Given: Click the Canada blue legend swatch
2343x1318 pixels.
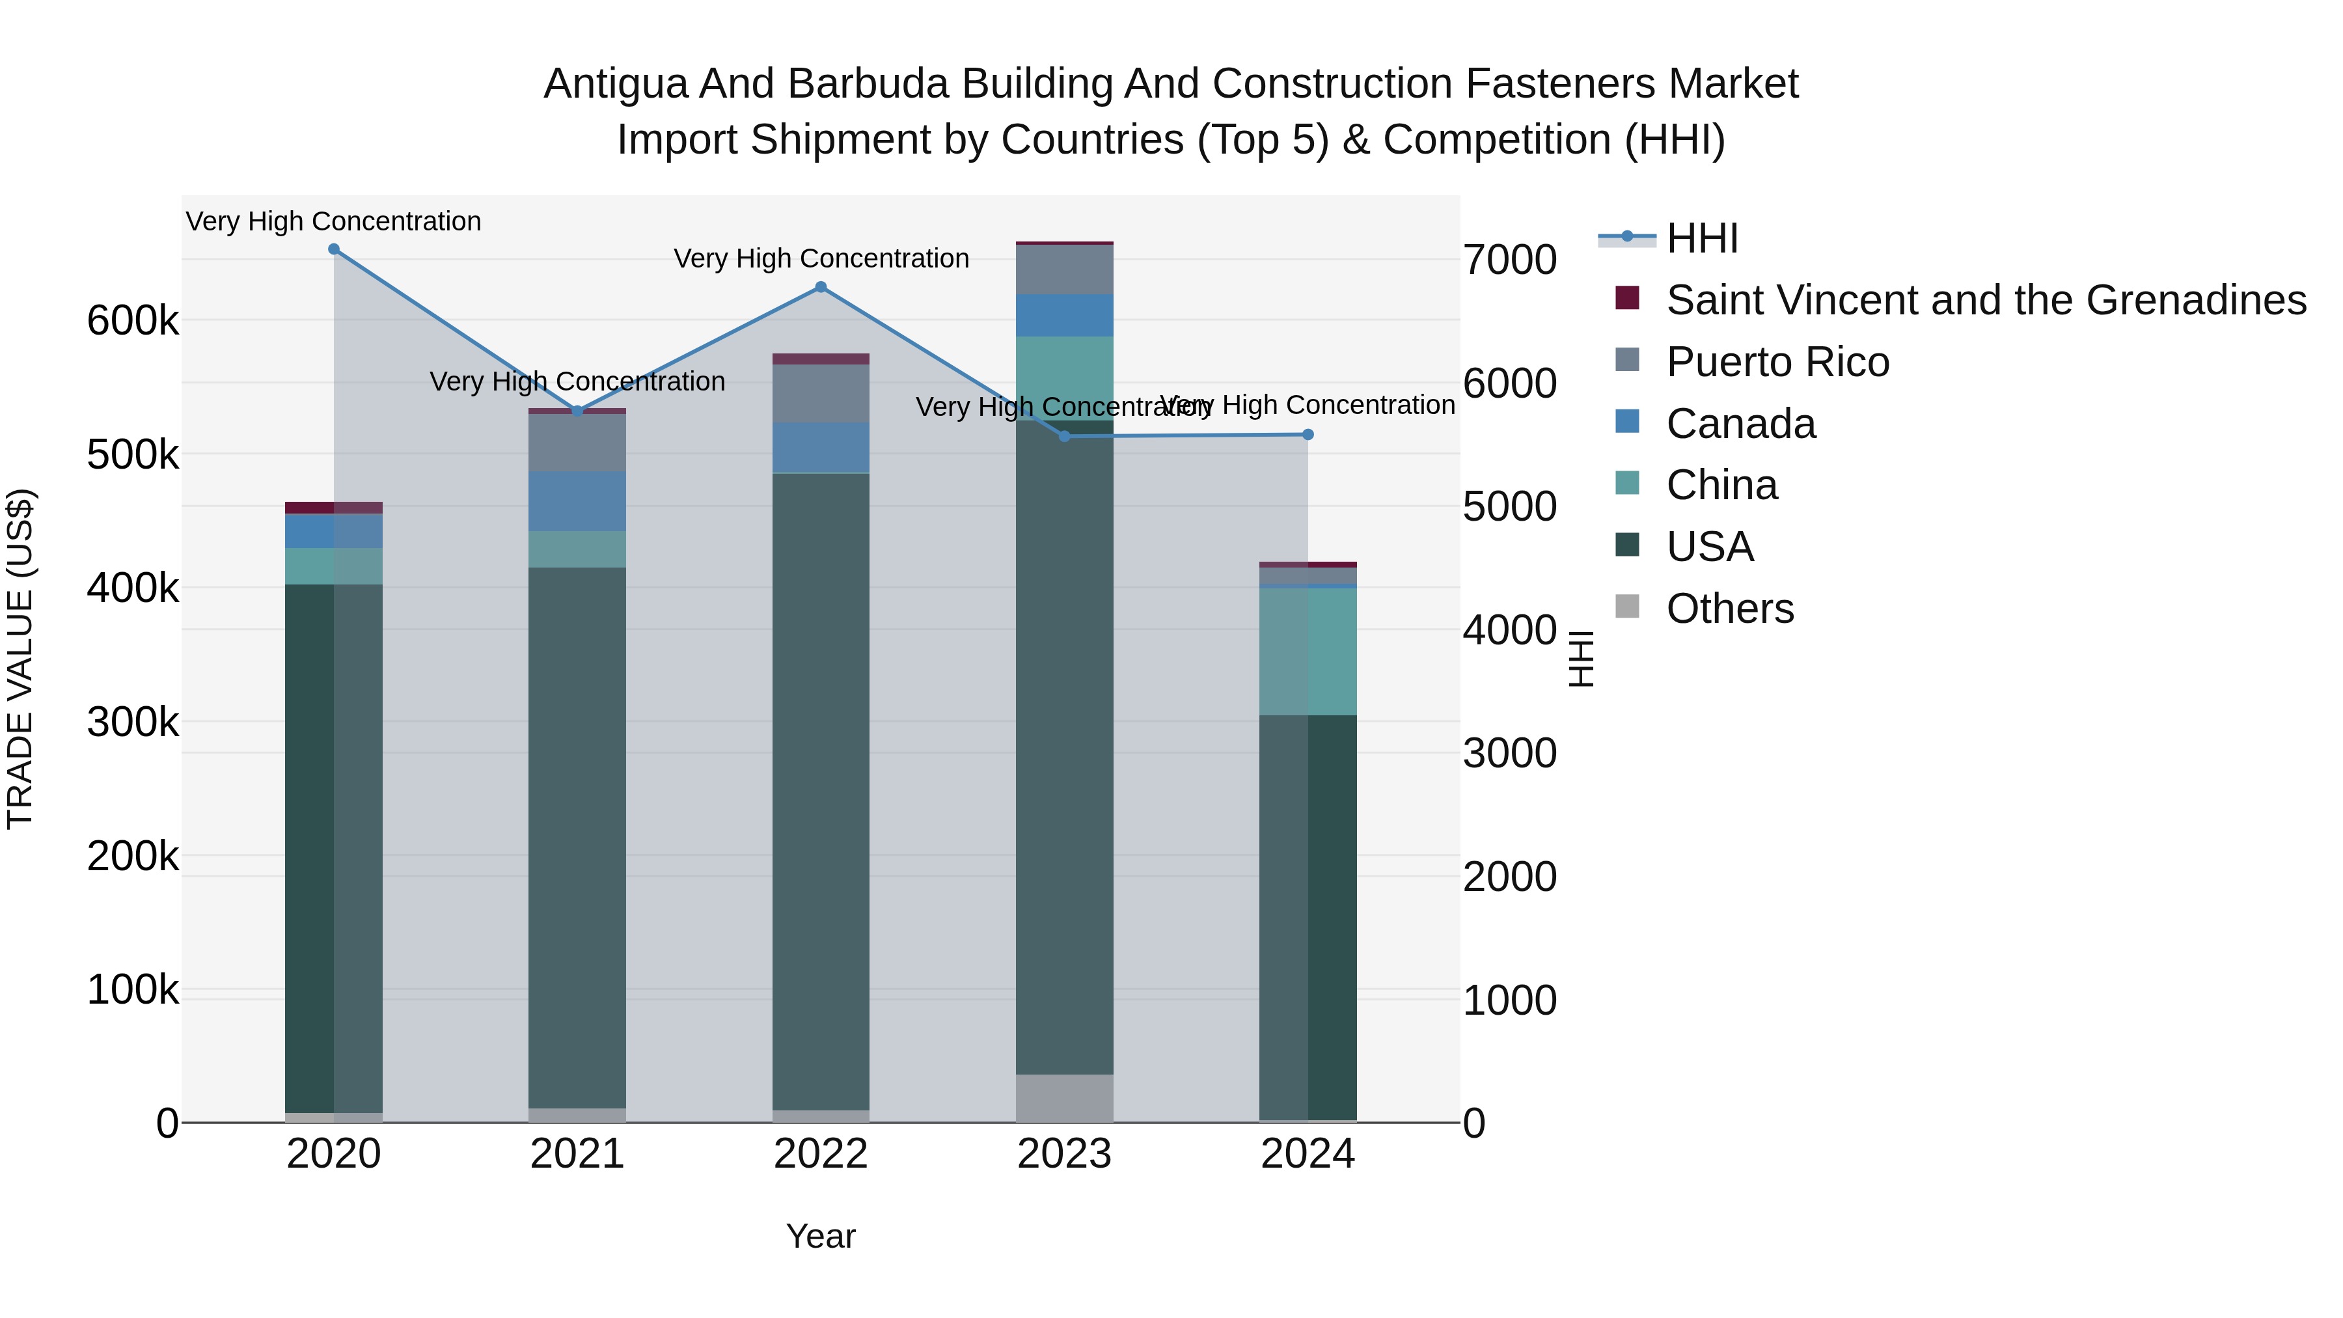Looking at the screenshot, I should (x=1627, y=421).
